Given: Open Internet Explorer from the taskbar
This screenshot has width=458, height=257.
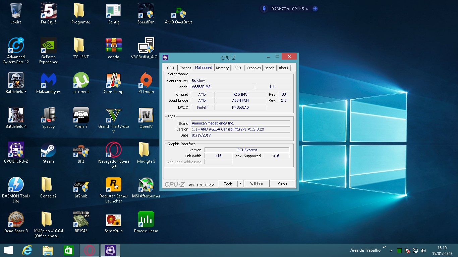Looking at the screenshot, I should (x=27, y=250).
